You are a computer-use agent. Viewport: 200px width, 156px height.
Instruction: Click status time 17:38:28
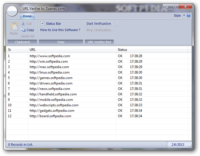136,56
